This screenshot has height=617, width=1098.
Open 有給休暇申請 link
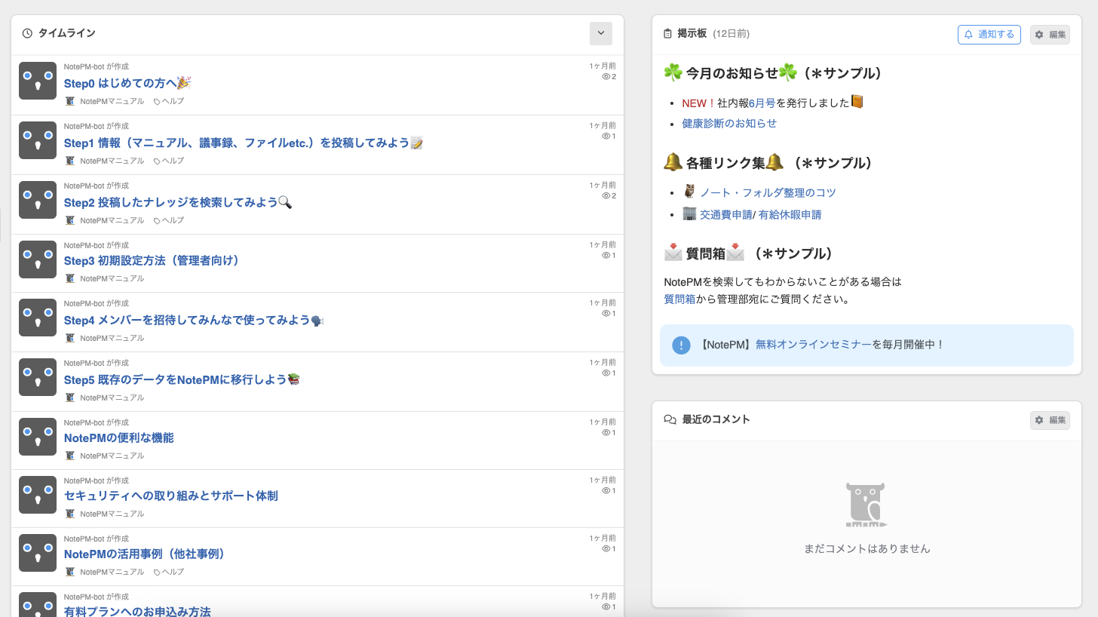coord(790,214)
